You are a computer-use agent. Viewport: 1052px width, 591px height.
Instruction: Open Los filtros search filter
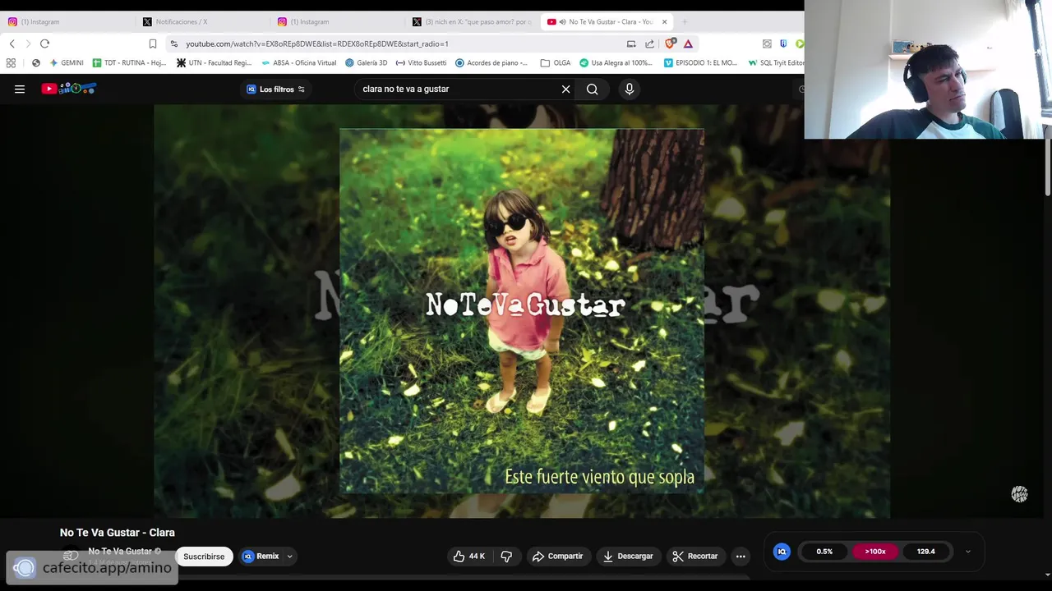276,89
